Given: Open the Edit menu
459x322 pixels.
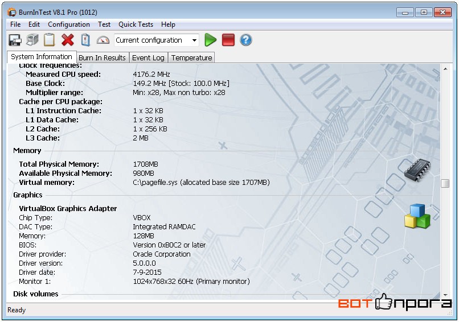Looking at the screenshot, I should pyautogui.click(x=34, y=24).
